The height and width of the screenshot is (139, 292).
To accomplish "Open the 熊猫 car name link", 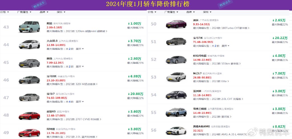I will pos(49,23).
